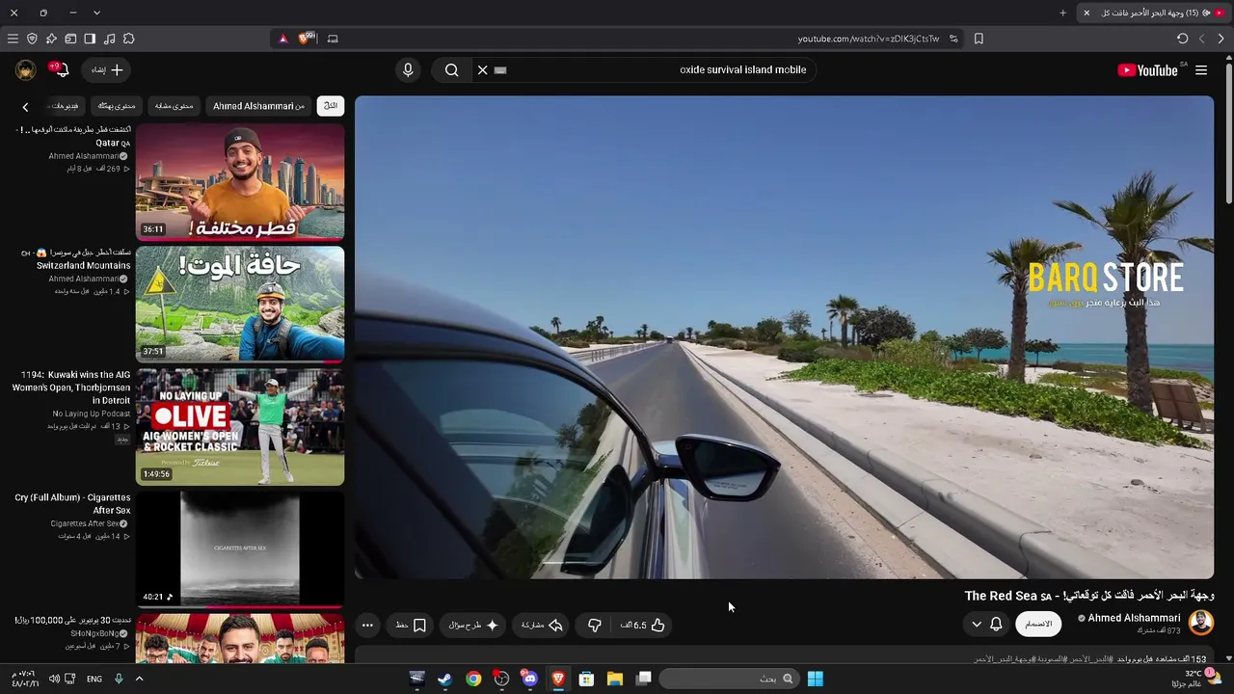Select the similar content (محتوى مشابه) chip
1234x694 pixels.
click(x=174, y=106)
